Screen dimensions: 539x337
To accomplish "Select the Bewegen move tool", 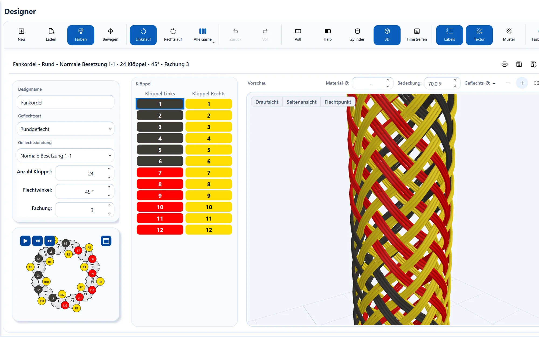I will pos(110,35).
